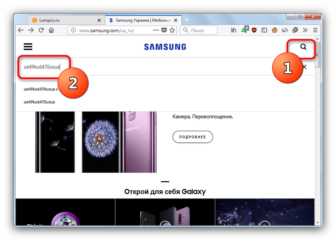The height and width of the screenshot is (240, 336).
Task: Go forward to the next page
Action: 31,30
